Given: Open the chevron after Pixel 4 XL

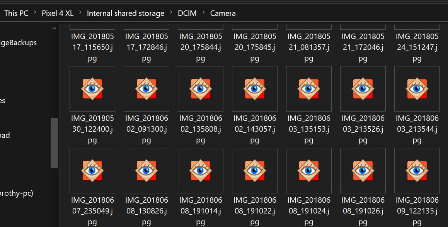Looking at the screenshot, I should pyautogui.click(x=80, y=13).
